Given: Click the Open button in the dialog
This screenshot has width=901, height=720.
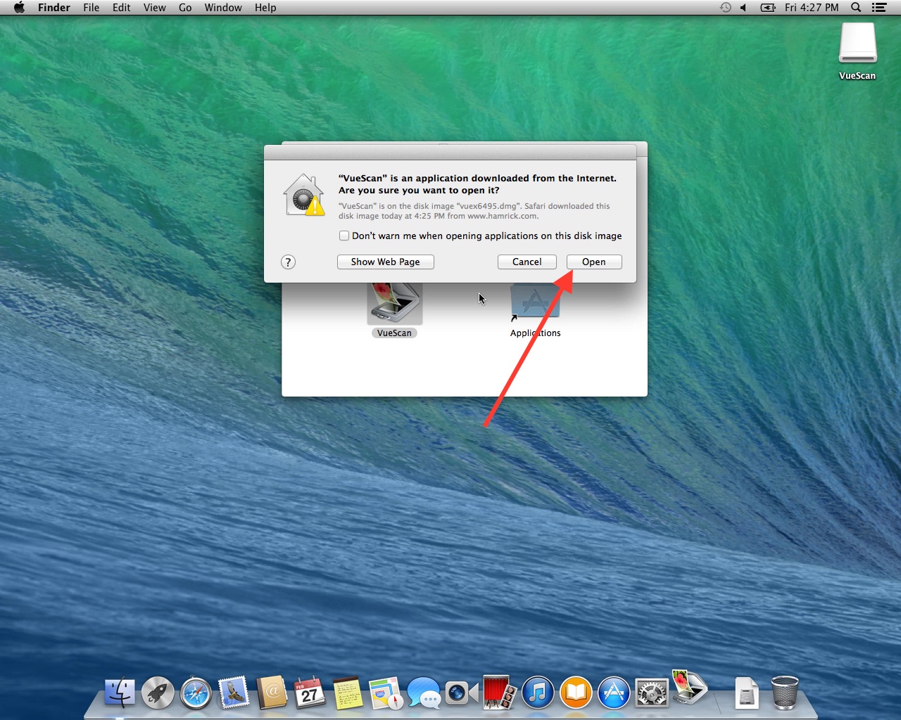Looking at the screenshot, I should coord(593,262).
